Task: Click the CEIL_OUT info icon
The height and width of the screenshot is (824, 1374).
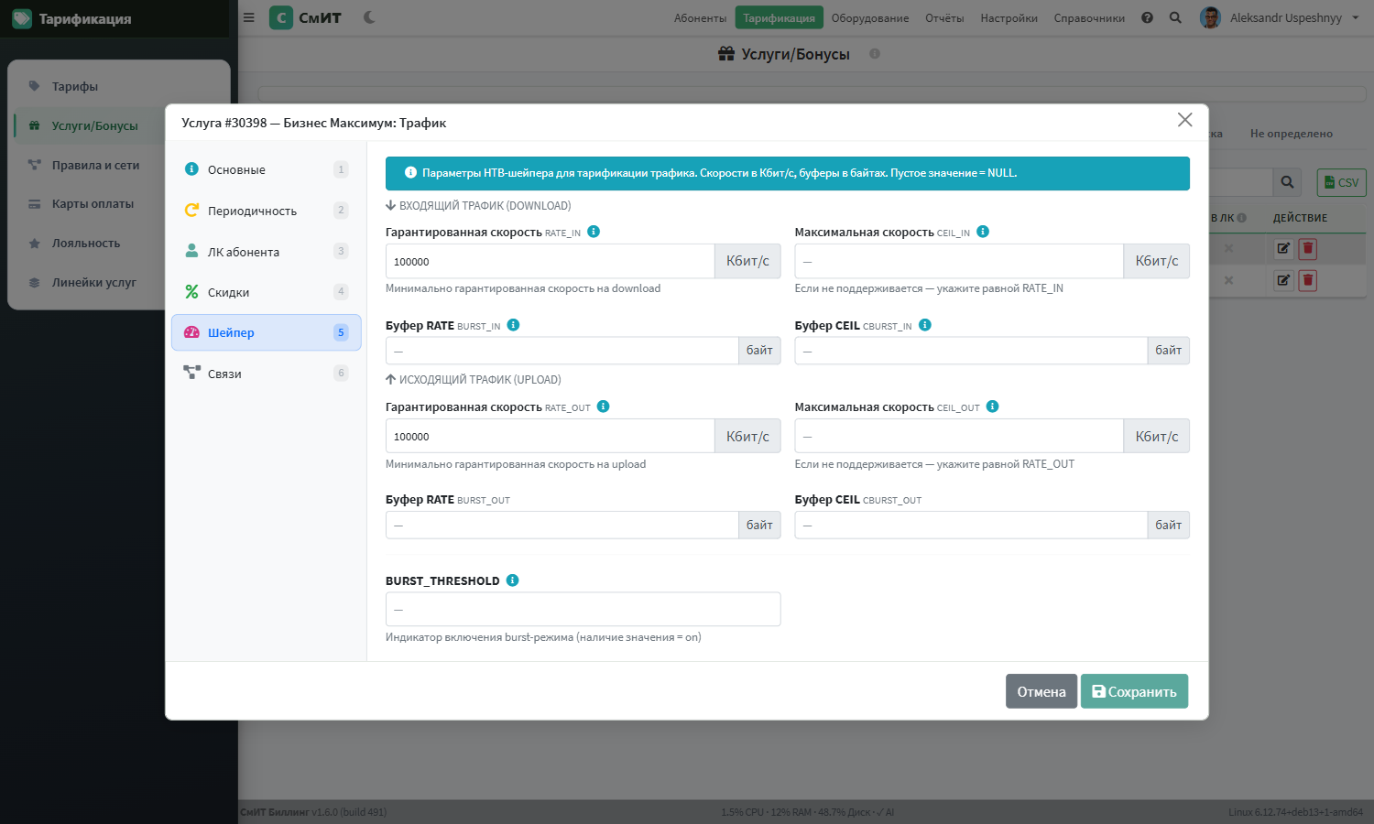Action: 993,407
